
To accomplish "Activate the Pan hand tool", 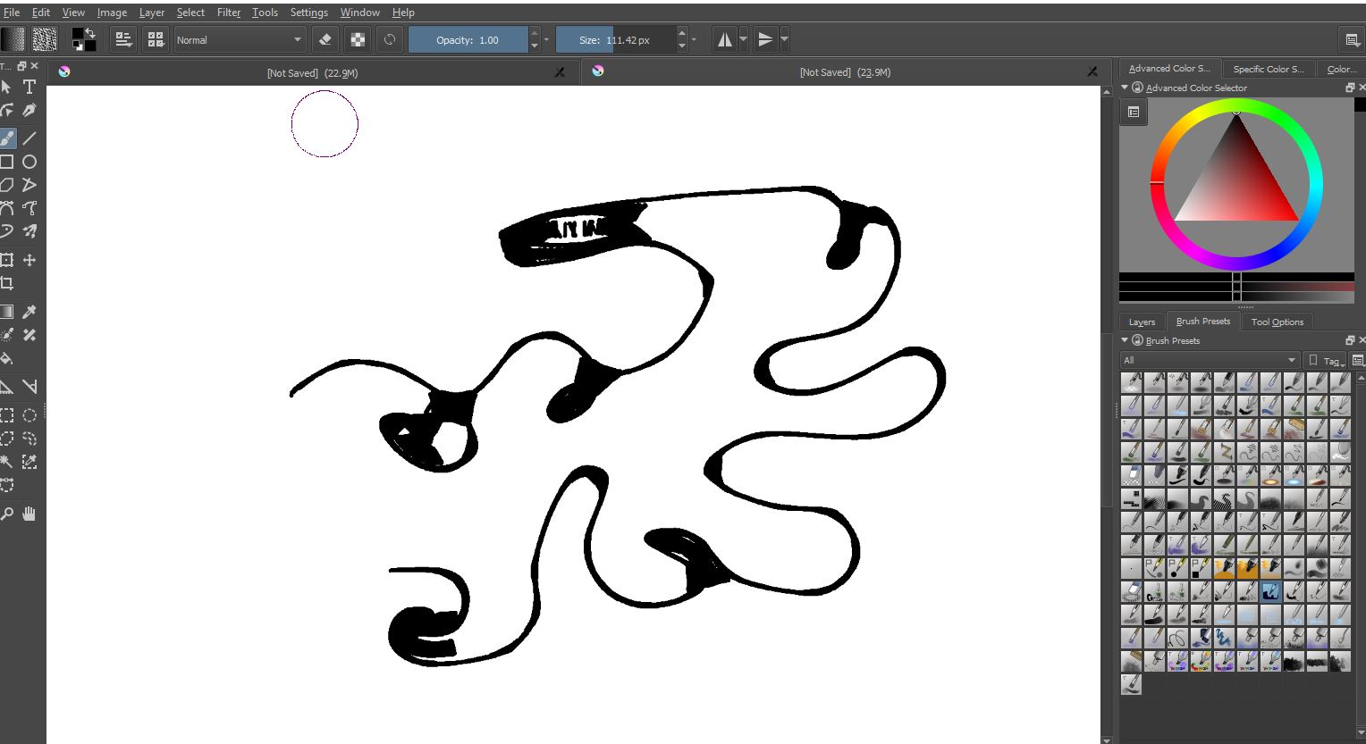I will (30, 514).
